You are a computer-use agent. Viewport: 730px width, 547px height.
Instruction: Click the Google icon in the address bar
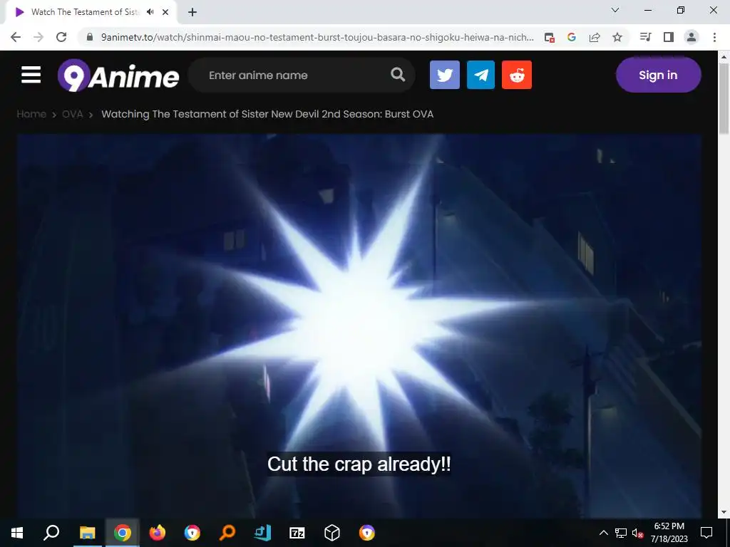(572, 37)
